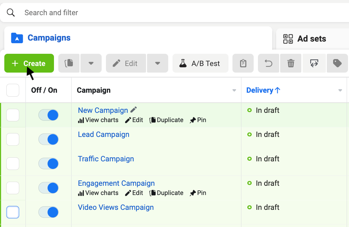This screenshot has width=349, height=227.
Task: Click Edit under New Campaign
Action: [134, 120]
